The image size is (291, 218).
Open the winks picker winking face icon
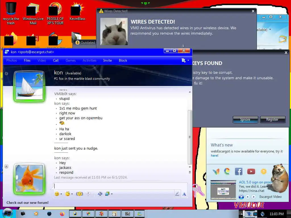[x=68, y=194]
